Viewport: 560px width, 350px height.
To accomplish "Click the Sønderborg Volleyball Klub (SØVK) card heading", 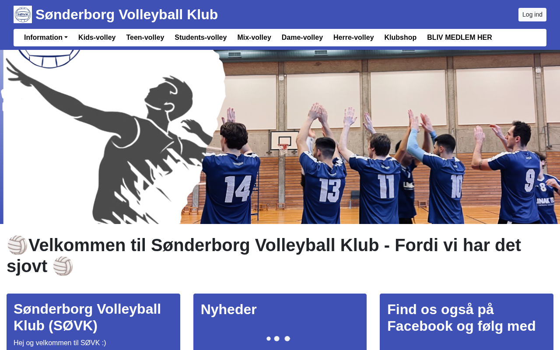I will (x=87, y=317).
